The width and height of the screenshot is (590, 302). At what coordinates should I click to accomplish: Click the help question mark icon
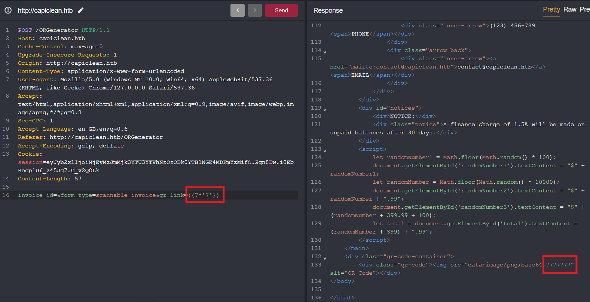click(8, 10)
